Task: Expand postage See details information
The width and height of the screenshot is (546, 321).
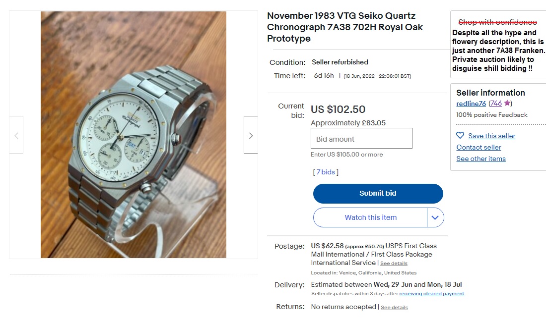Action: (394, 263)
